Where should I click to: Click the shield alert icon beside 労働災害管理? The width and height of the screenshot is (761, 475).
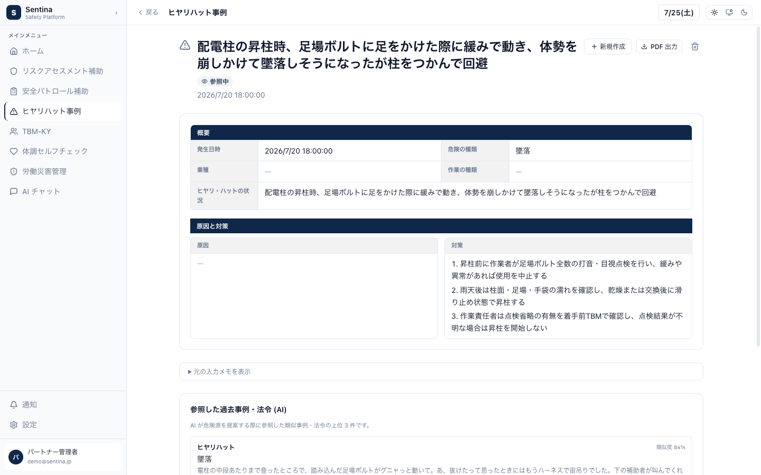(x=14, y=172)
